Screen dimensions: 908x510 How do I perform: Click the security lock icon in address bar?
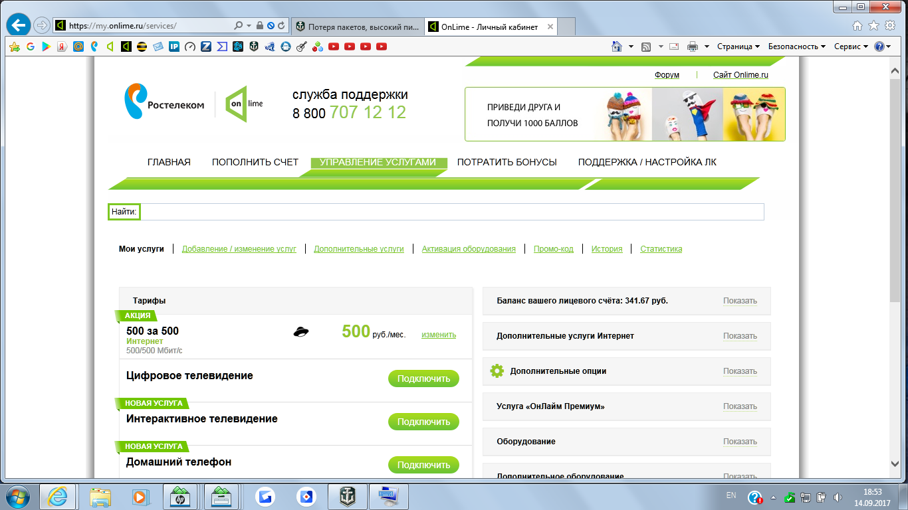tap(260, 26)
